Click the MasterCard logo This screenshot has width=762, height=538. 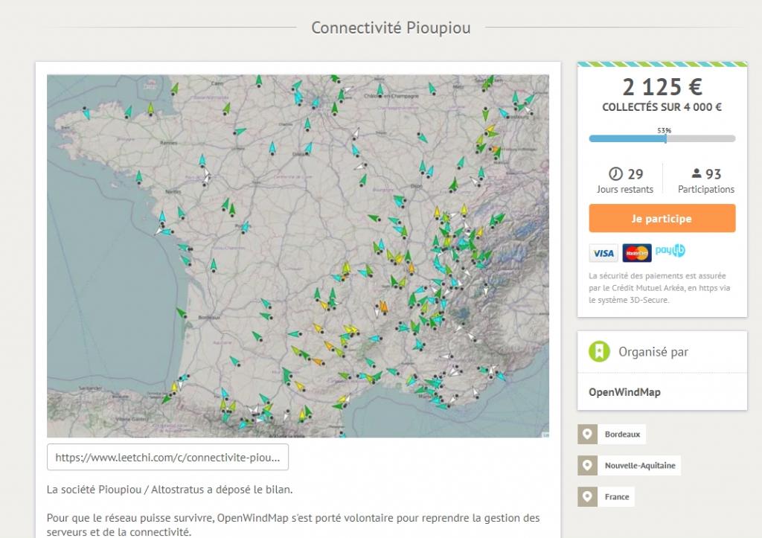coord(637,253)
